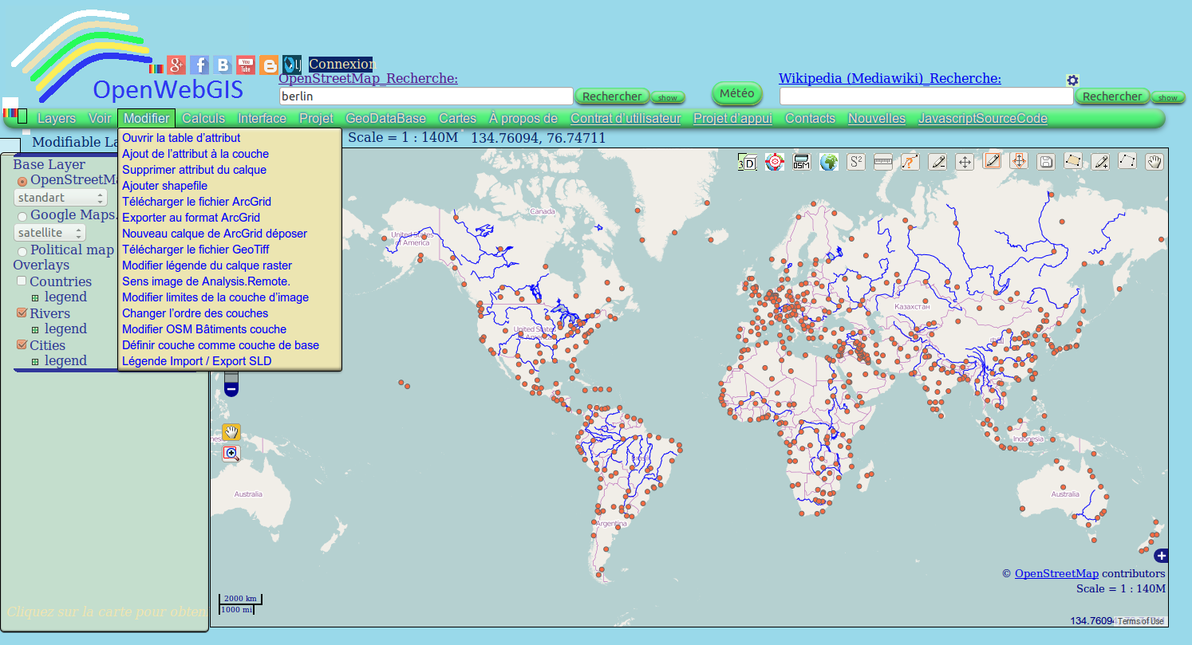This screenshot has height=645, width=1192.
Task: Expand the Countries legend
Action: click(x=35, y=298)
